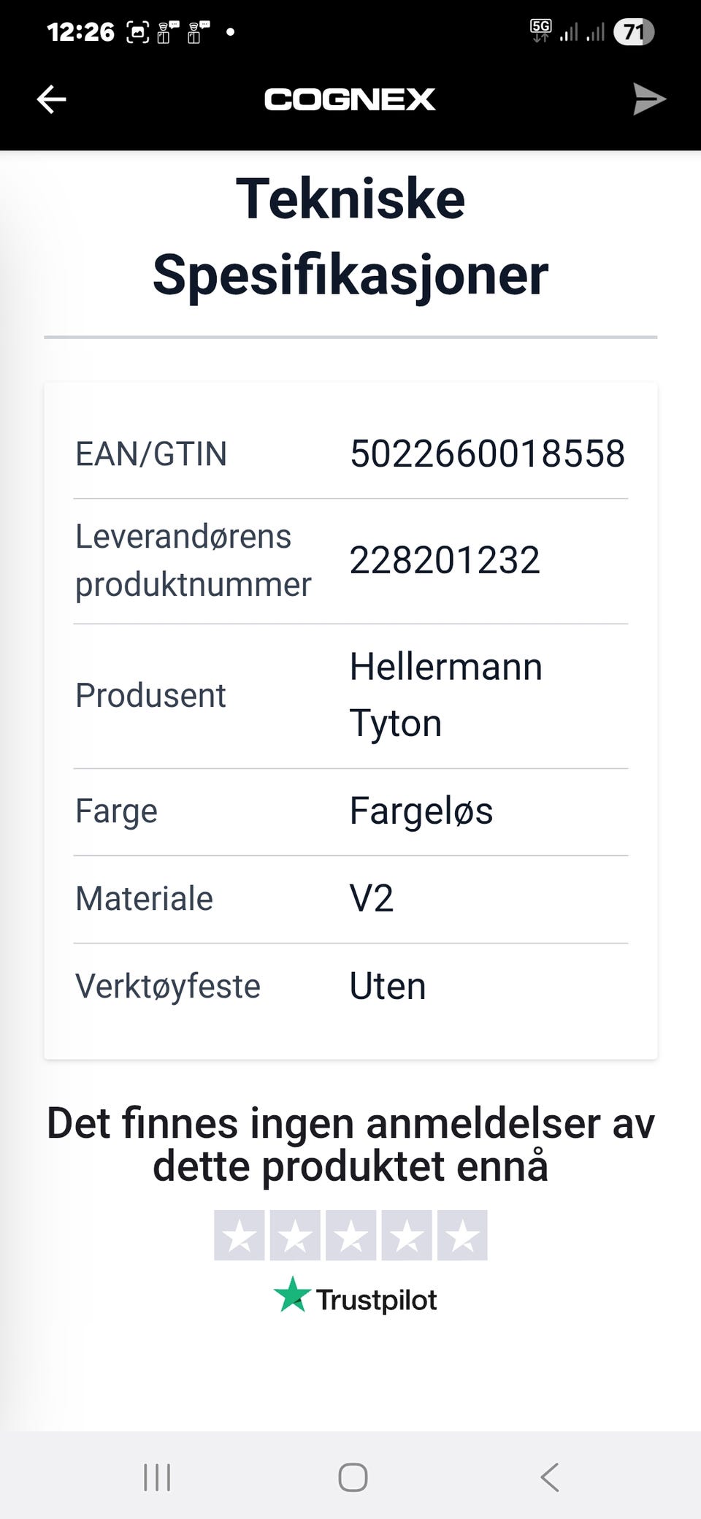Tap the send arrow icon
The image size is (701, 1519).
coord(648,99)
